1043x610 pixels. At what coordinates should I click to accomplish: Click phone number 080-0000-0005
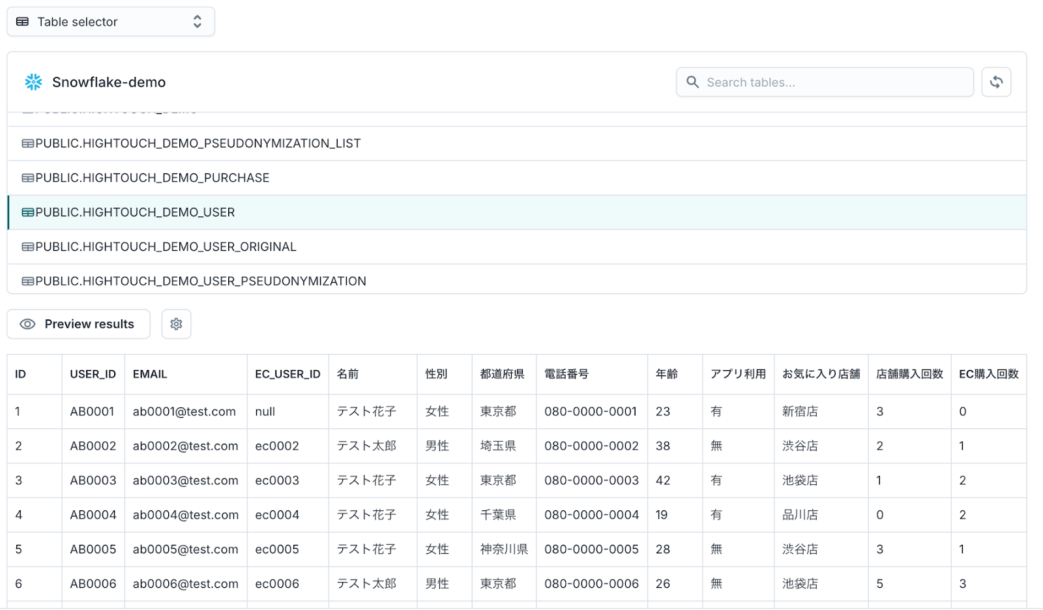[x=591, y=550]
